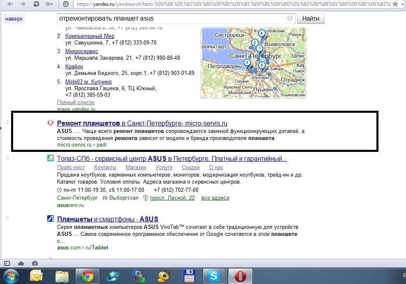Open the Компьютерный Мир link
This screenshot has height=284, width=406.
coord(90,36)
